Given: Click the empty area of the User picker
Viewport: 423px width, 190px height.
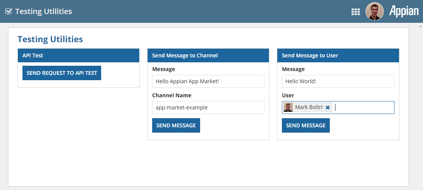Looking at the screenshot, I should coord(364,108).
